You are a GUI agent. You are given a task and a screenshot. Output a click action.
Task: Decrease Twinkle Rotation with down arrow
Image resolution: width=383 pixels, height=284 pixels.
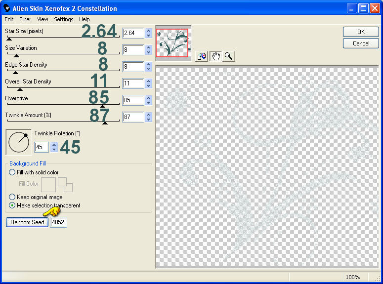coord(54,150)
